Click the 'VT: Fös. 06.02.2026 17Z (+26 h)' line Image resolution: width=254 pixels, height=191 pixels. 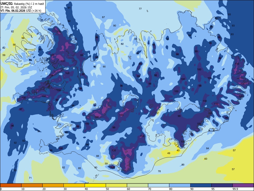(x=21, y=11)
